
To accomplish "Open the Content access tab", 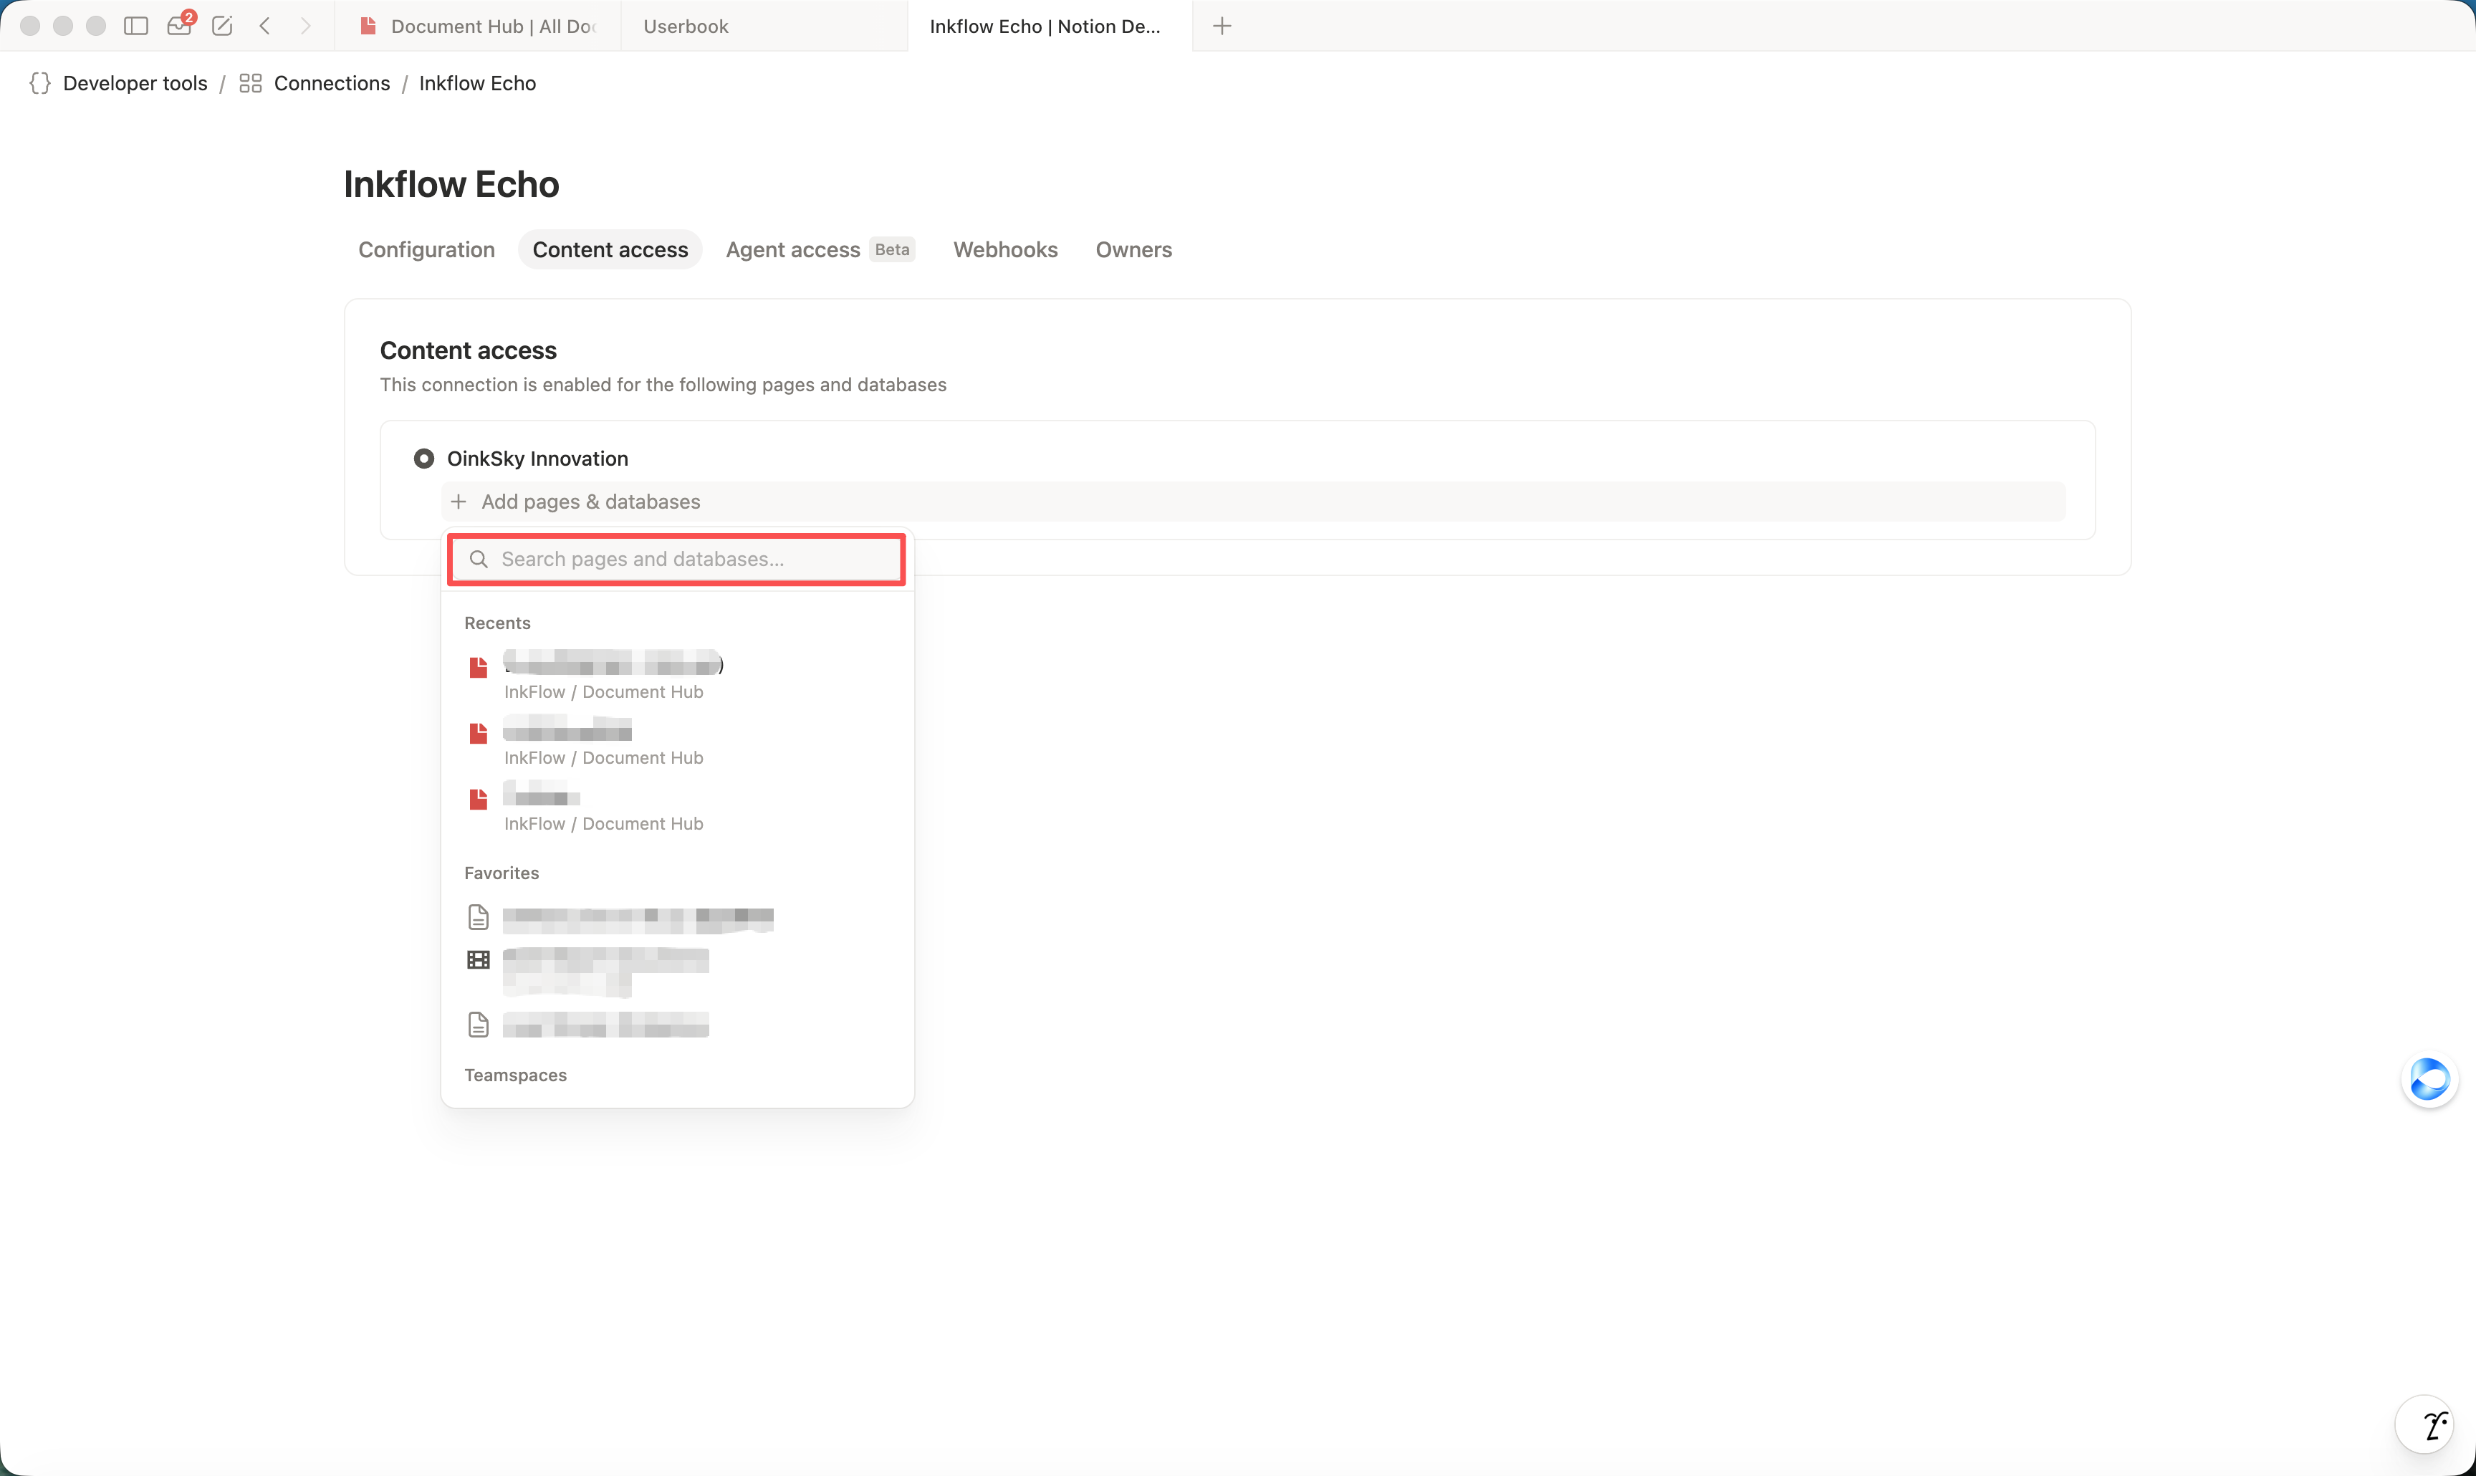I will click(x=610, y=249).
